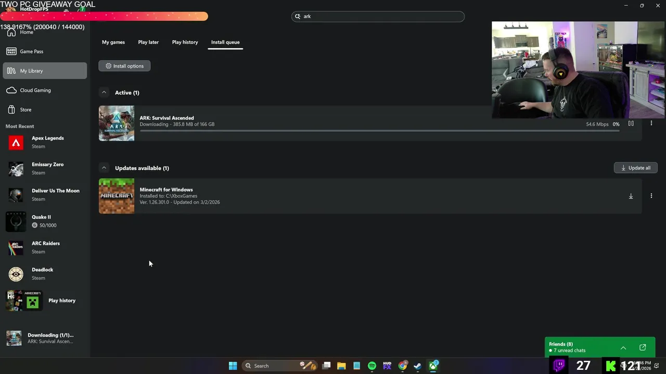Pause the ARK: Survival Ascended download
The height and width of the screenshot is (374, 666).
click(x=631, y=124)
